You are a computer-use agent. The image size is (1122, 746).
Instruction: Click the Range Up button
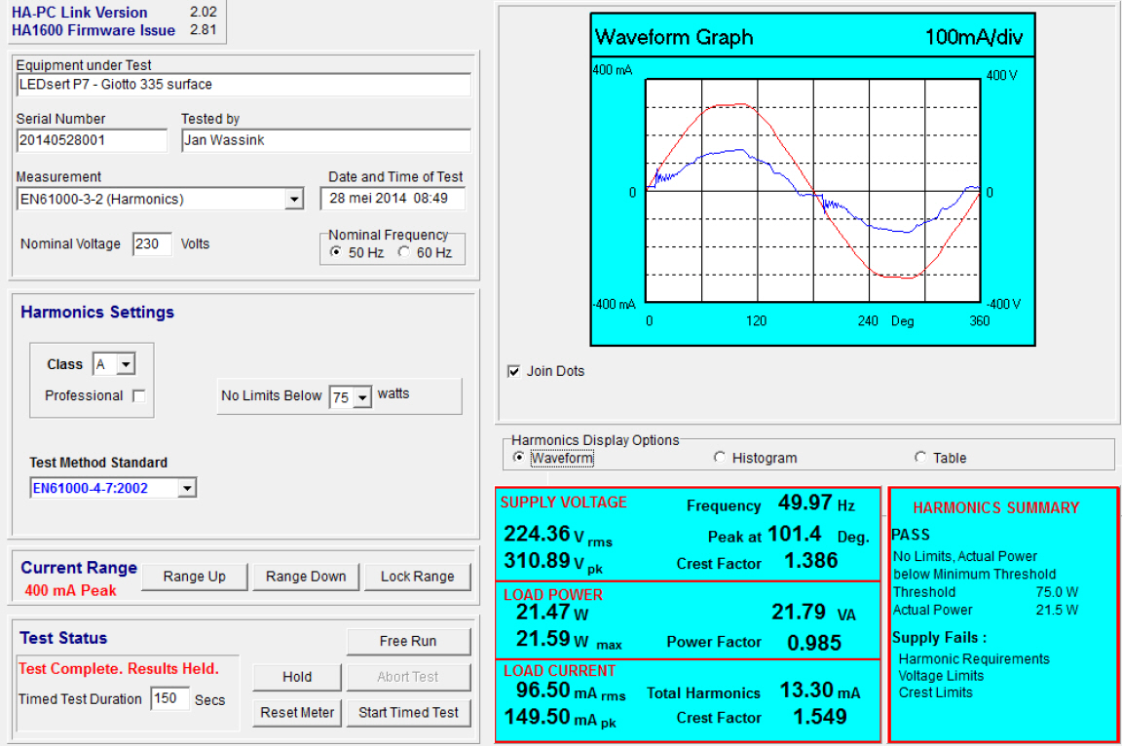click(194, 577)
